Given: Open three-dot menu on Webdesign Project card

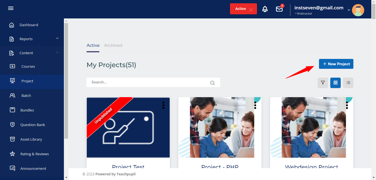Looking at the screenshot, I should (347, 105).
